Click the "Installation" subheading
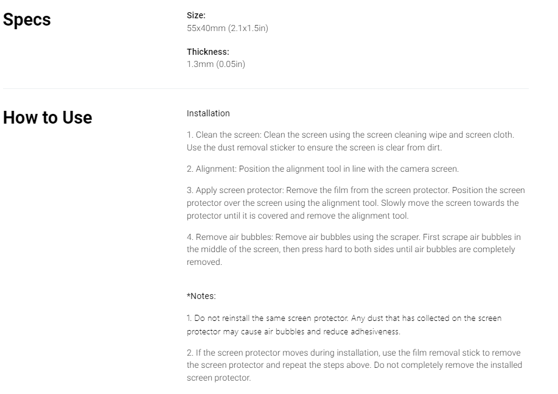This screenshot has width=558, height=394. coord(208,113)
